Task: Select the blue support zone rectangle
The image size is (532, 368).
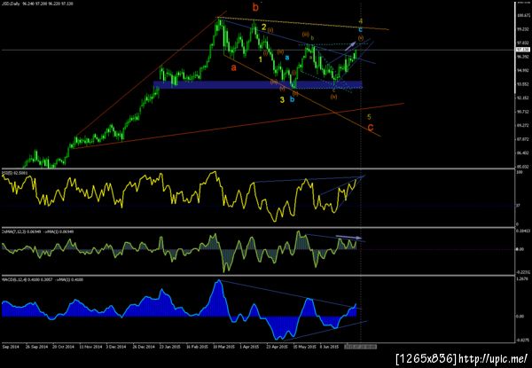Action: pyautogui.click(x=258, y=85)
